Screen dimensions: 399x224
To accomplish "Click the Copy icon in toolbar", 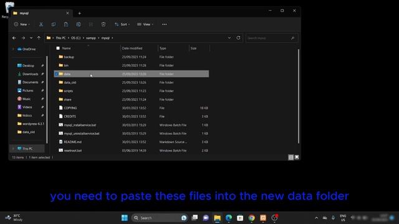I will click(x=54, y=24).
